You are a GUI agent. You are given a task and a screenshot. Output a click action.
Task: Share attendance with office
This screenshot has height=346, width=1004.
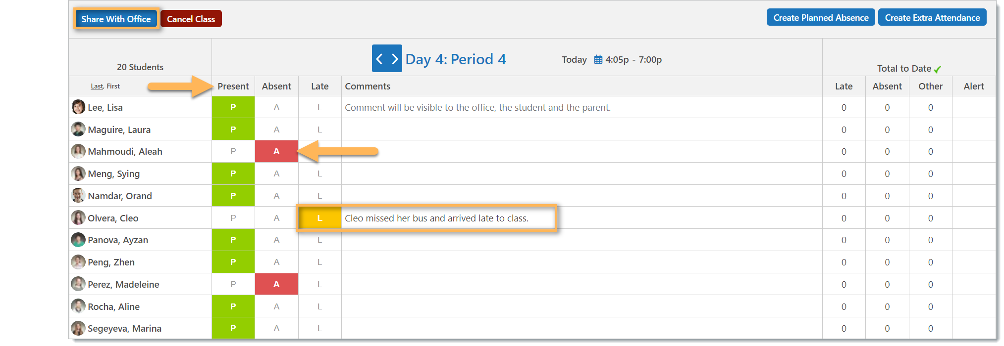(116, 19)
